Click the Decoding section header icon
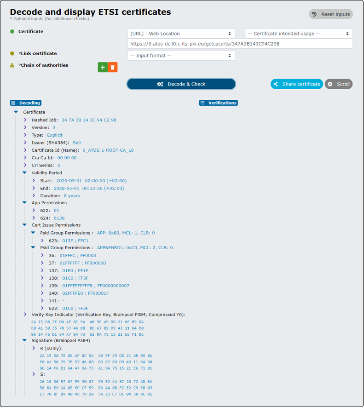This screenshot has height=407, width=364. click(x=13, y=103)
